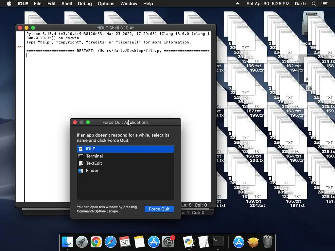This screenshot has height=251, width=335.
Task: Select IDLE in Force Quit list
Action: 126,149
